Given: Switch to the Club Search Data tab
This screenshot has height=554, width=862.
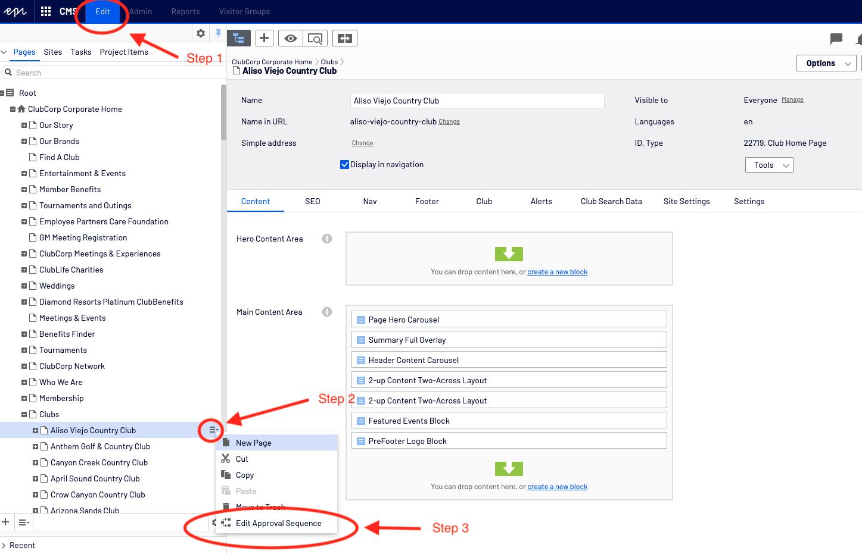Looking at the screenshot, I should pos(611,201).
